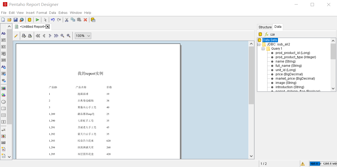Zoom in the preview
This screenshot has height=167, width=337.
click(x=68, y=36)
